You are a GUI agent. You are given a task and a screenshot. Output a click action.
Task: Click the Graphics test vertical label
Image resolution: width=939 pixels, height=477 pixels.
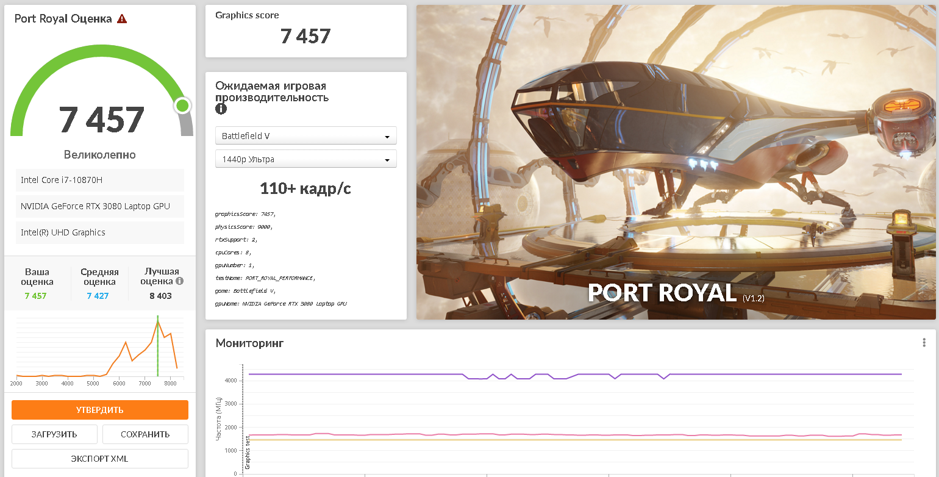point(248,453)
